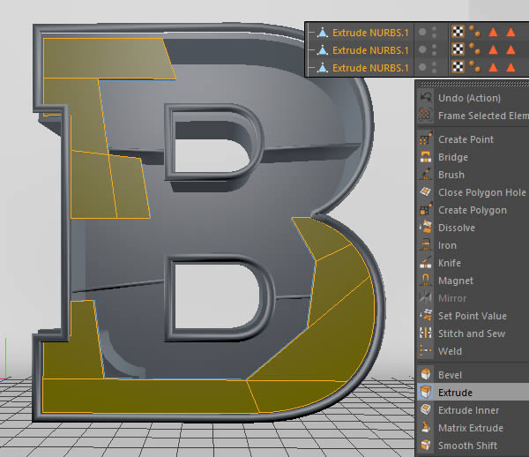Click the Matrix Extrude tool icon
The width and height of the screenshot is (529, 457).
click(426, 427)
